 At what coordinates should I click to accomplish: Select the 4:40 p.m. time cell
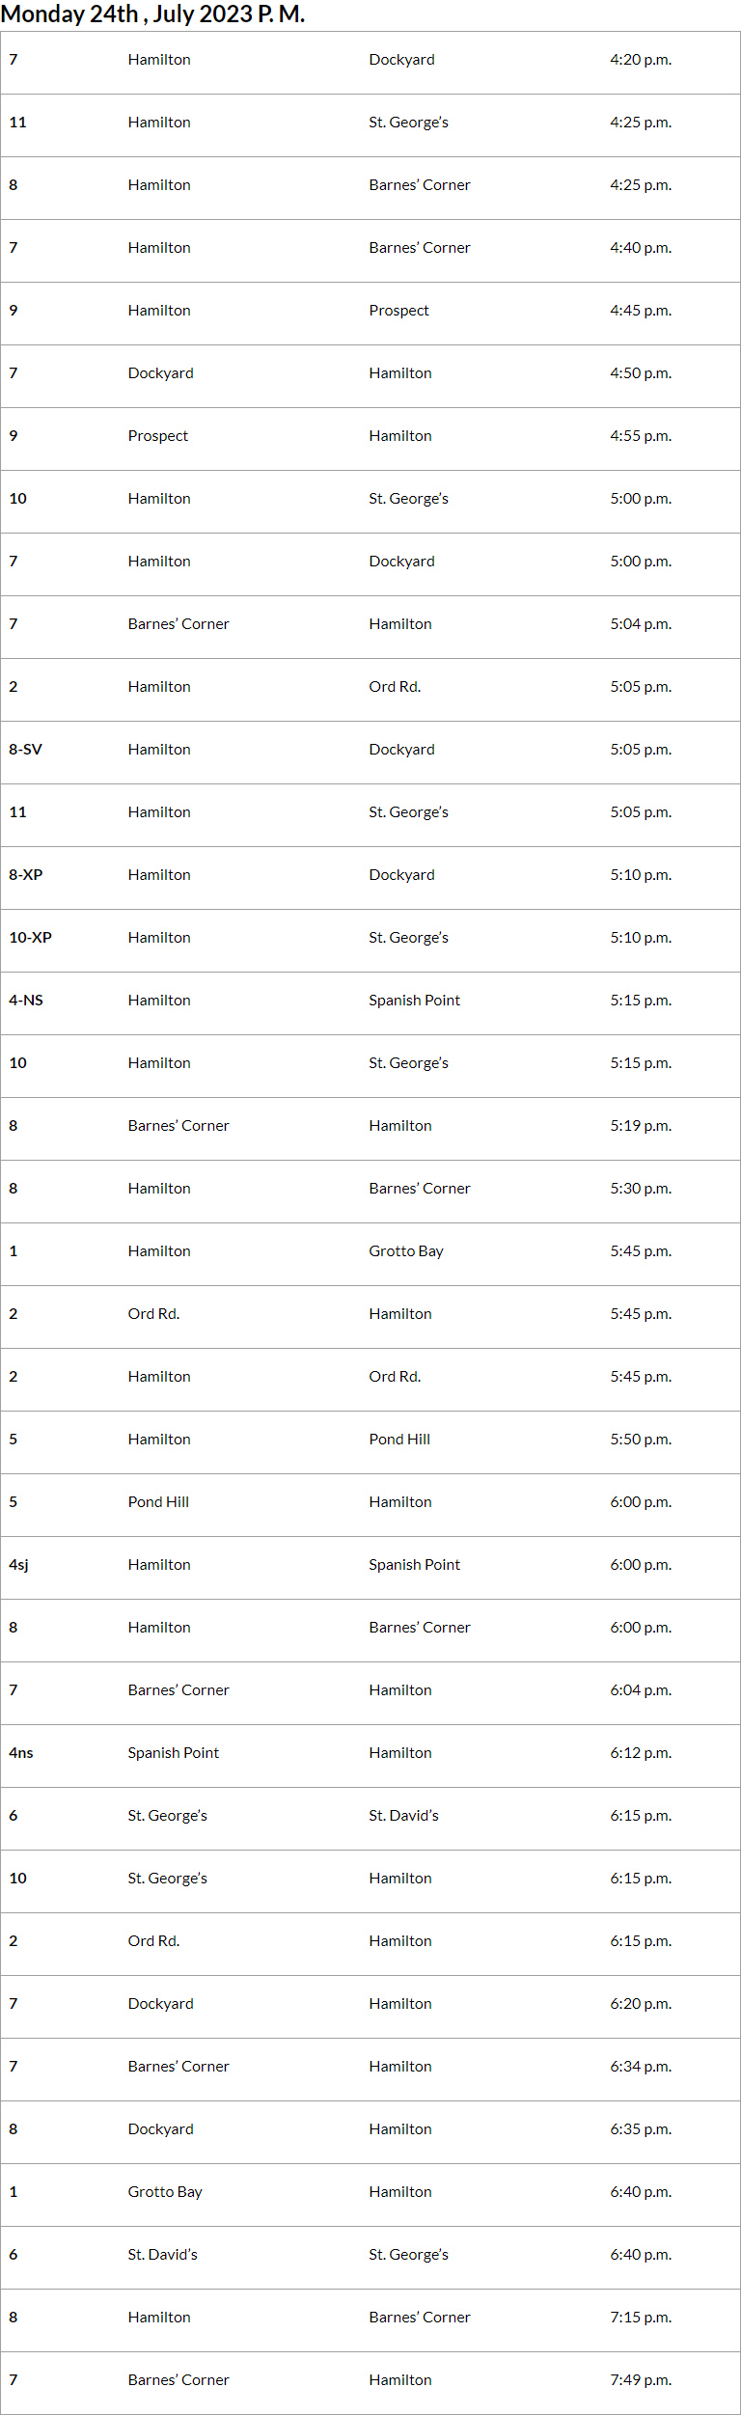coord(641,248)
